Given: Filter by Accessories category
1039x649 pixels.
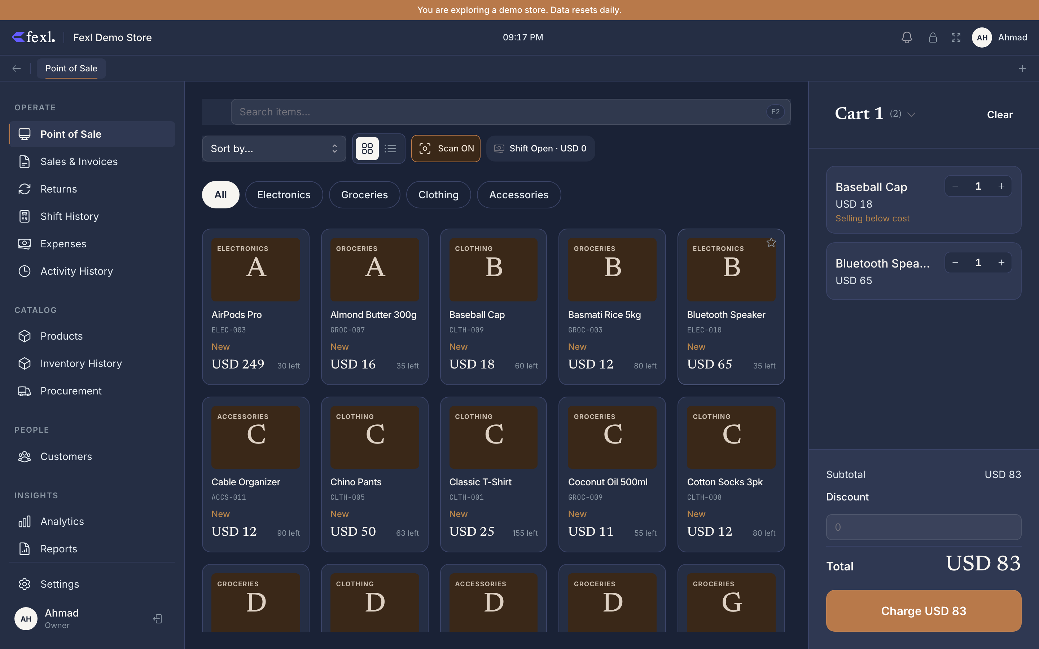Looking at the screenshot, I should (519, 195).
